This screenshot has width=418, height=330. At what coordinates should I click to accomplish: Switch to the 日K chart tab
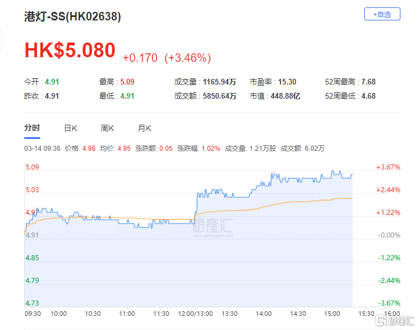pos(71,128)
